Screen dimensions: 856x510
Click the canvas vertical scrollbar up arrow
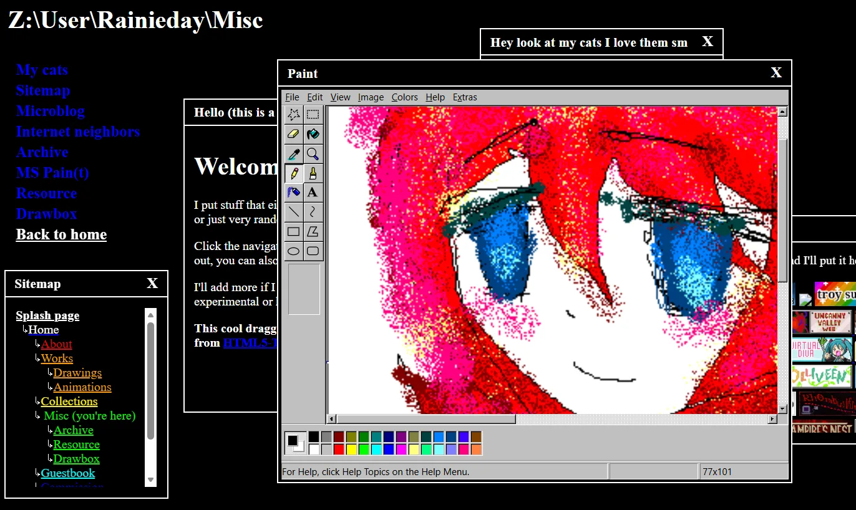click(782, 112)
